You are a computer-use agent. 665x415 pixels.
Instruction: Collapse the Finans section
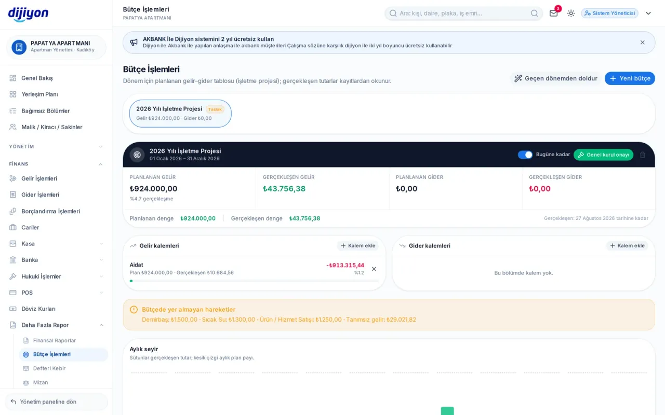click(x=56, y=164)
